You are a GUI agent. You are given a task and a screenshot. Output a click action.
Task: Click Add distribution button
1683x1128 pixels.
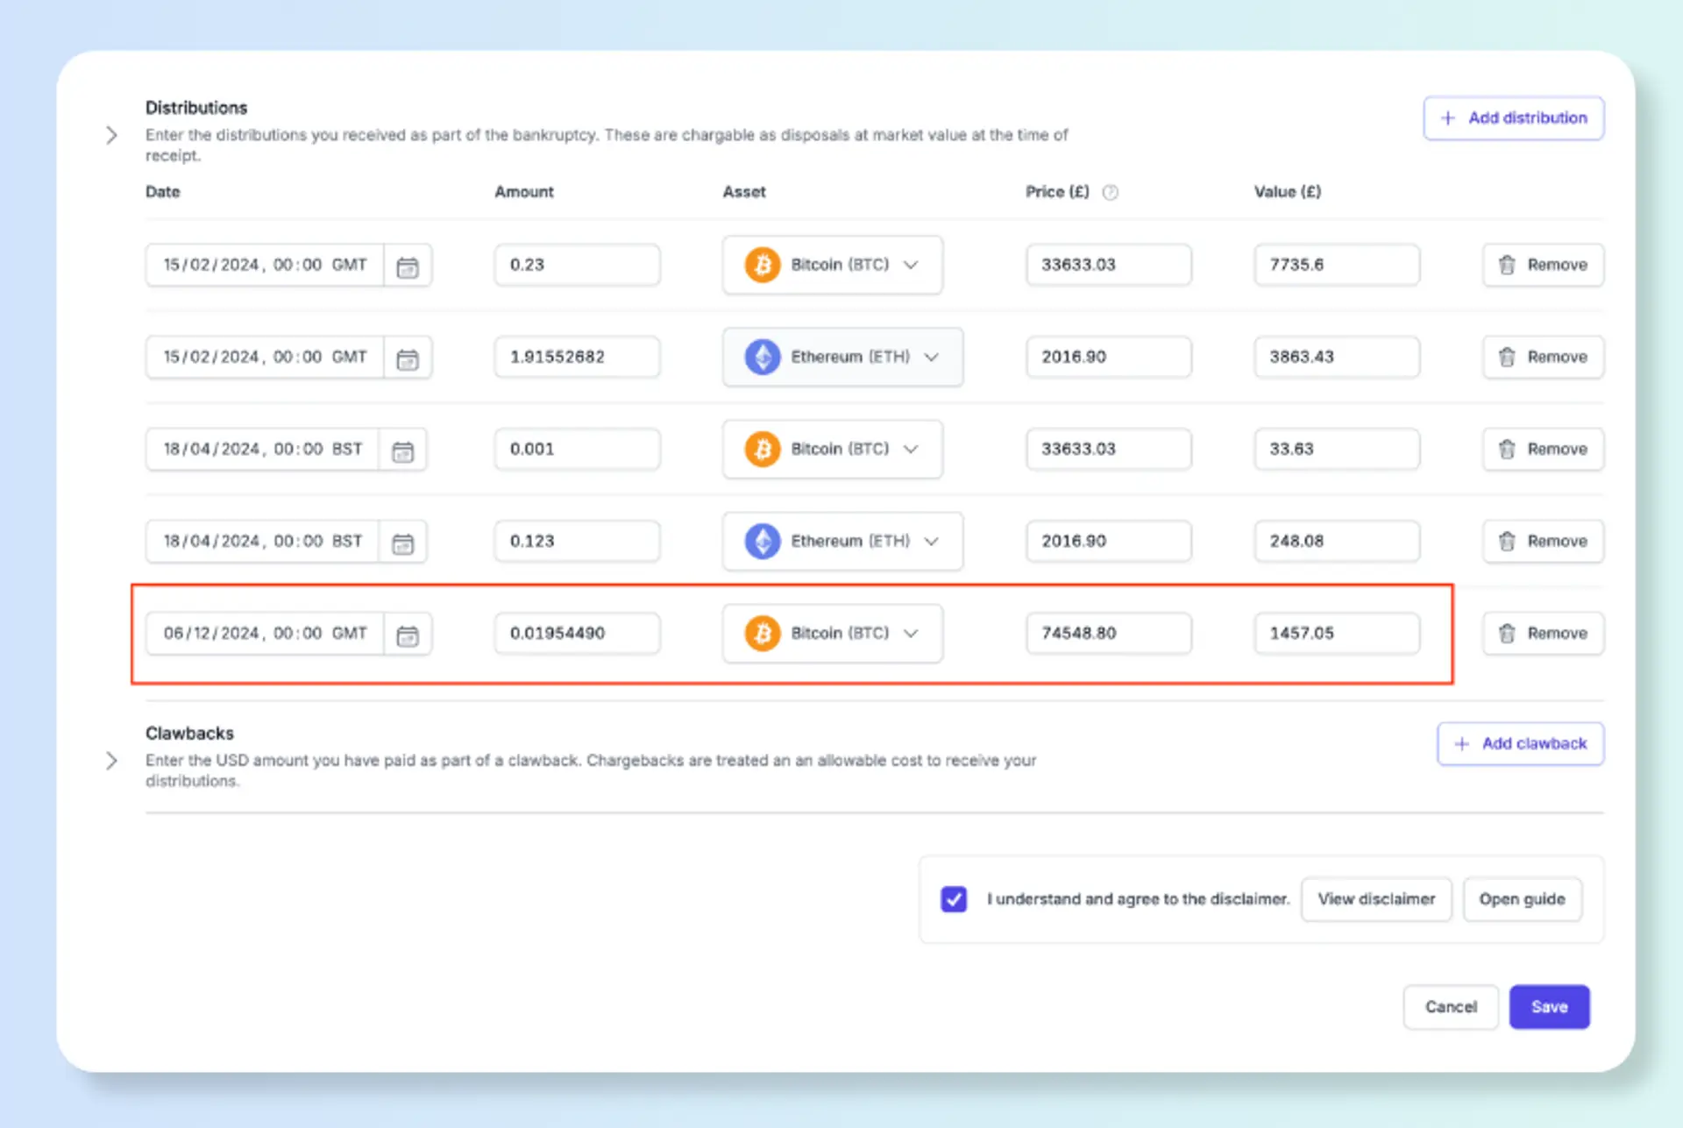click(1513, 117)
